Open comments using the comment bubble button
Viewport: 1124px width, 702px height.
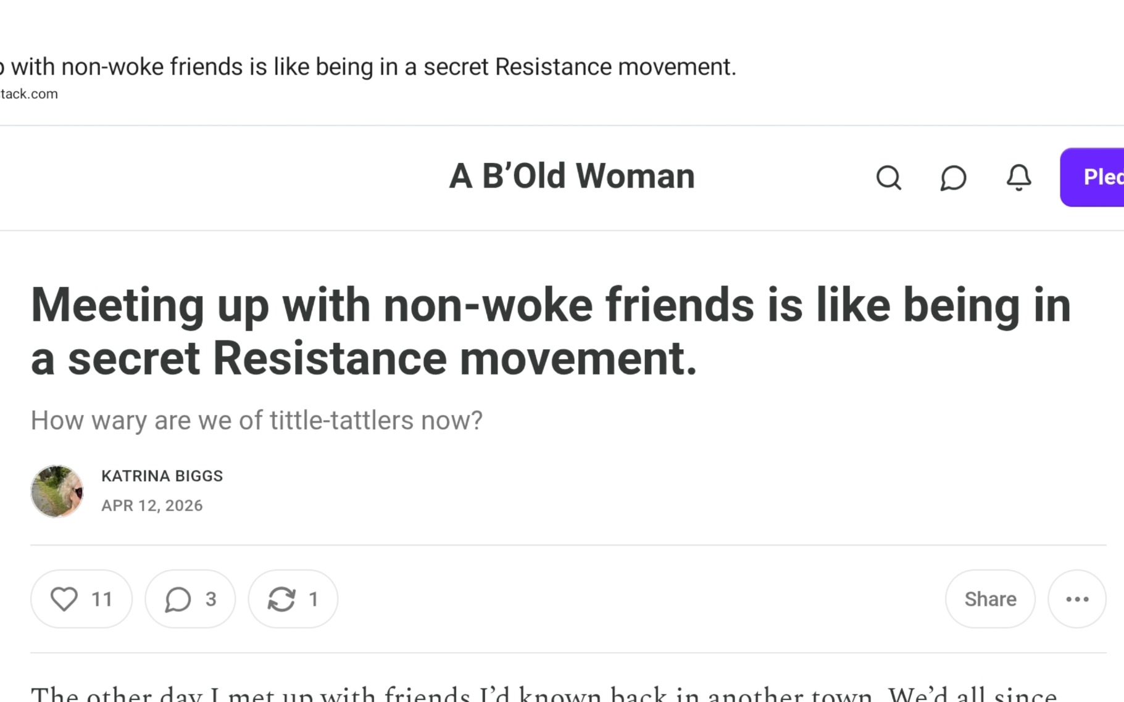point(178,598)
